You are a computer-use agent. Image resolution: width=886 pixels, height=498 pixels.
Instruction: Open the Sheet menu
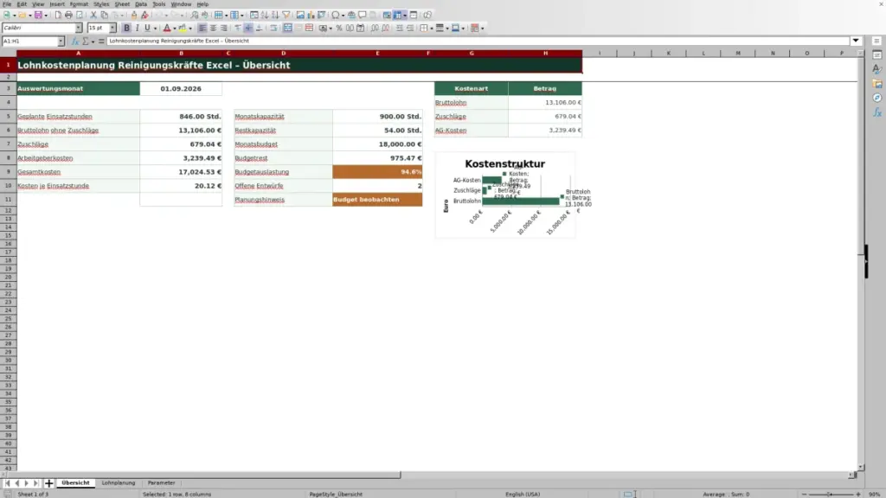pos(122,4)
